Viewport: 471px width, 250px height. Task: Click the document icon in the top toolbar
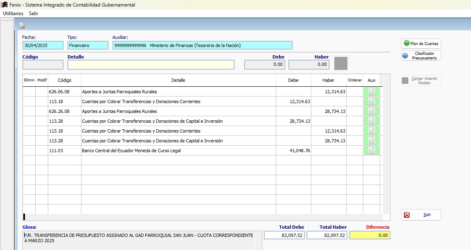point(22,26)
